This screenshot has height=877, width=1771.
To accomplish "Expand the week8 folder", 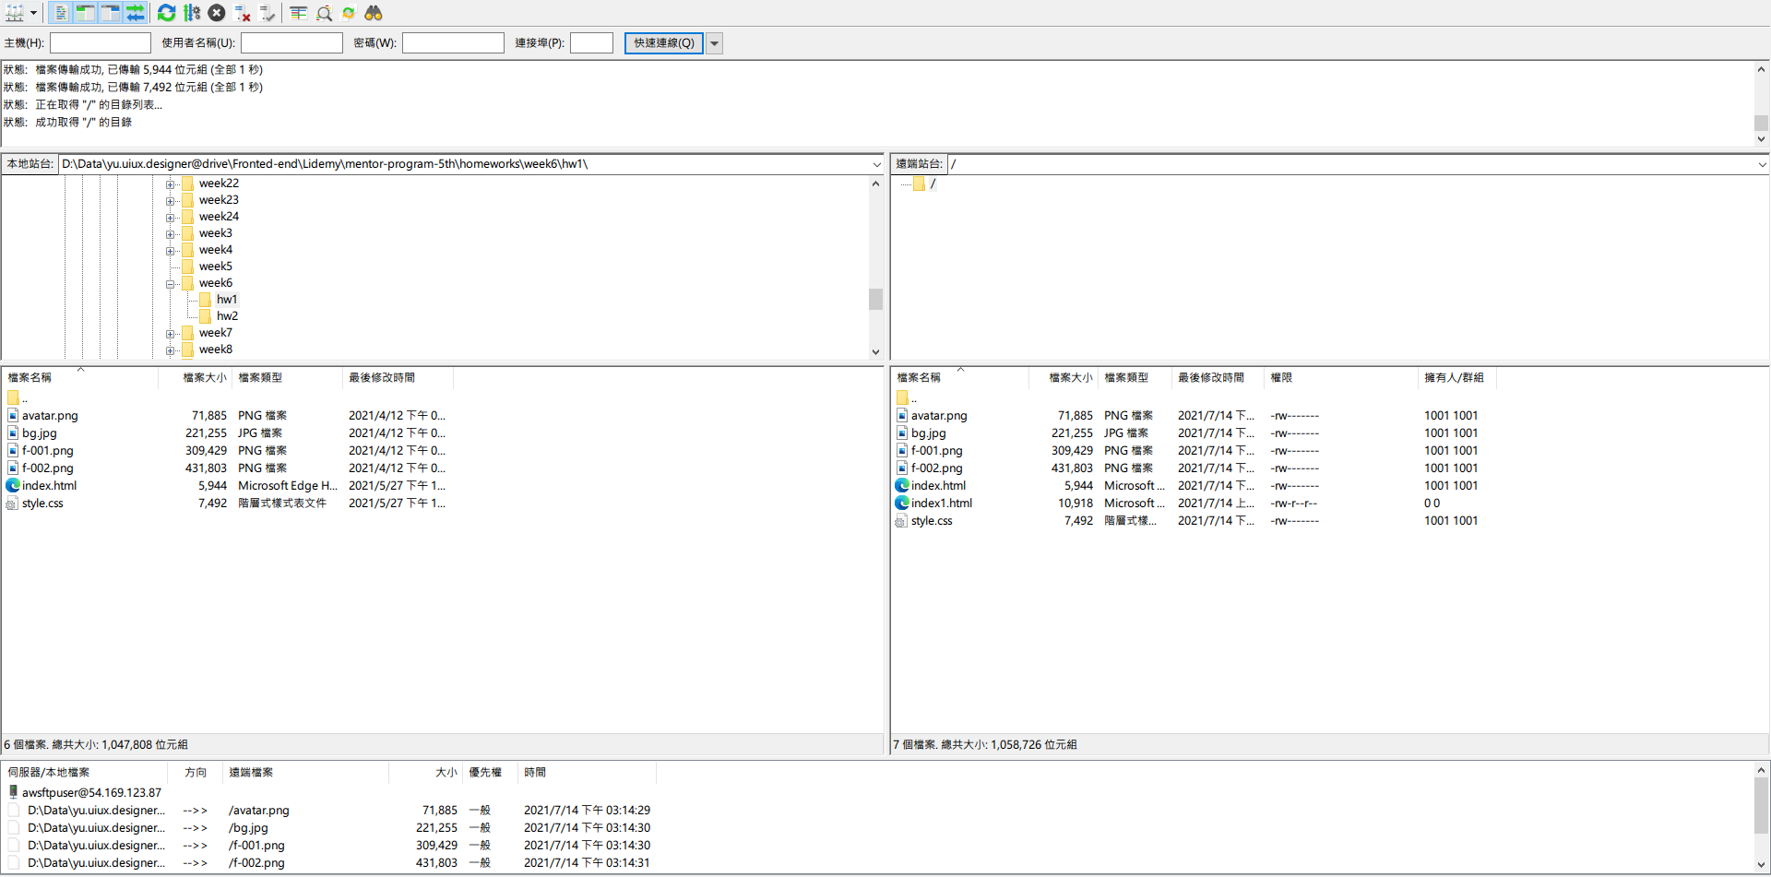I will click(x=170, y=350).
